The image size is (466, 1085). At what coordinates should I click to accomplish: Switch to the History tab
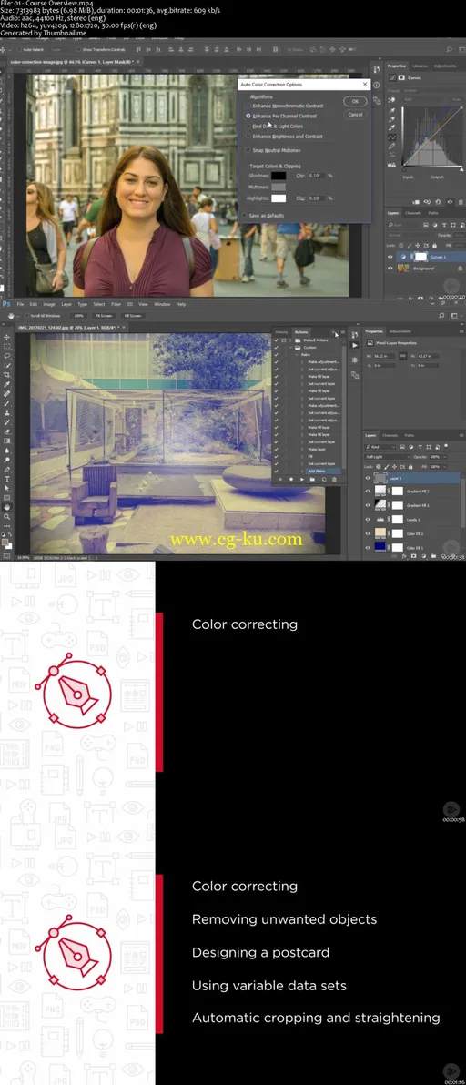click(281, 332)
